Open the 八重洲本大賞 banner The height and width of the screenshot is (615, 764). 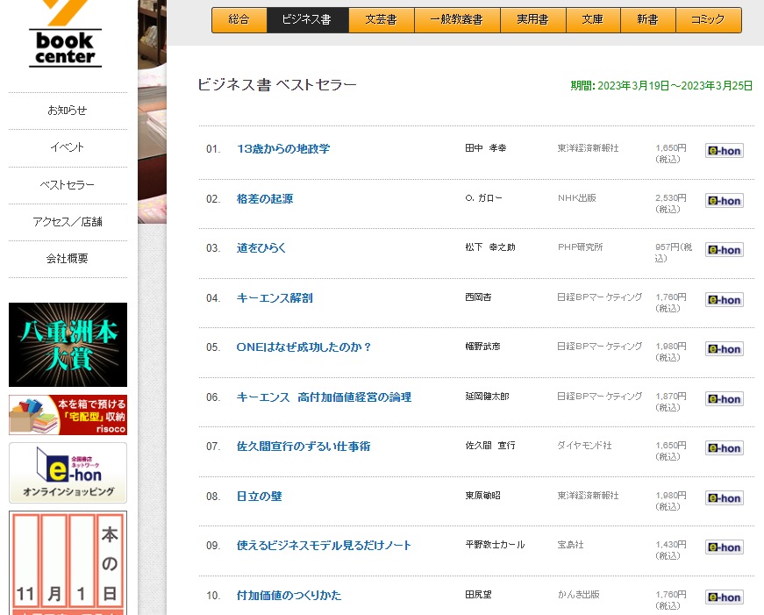[x=68, y=345]
